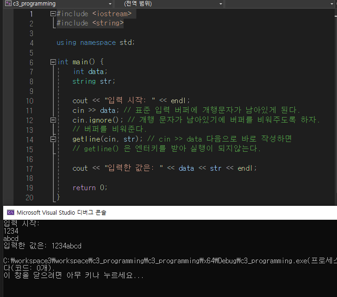The image size is (337, 297).
Task: Click the 'int data;' declaration
Action: 90,72
